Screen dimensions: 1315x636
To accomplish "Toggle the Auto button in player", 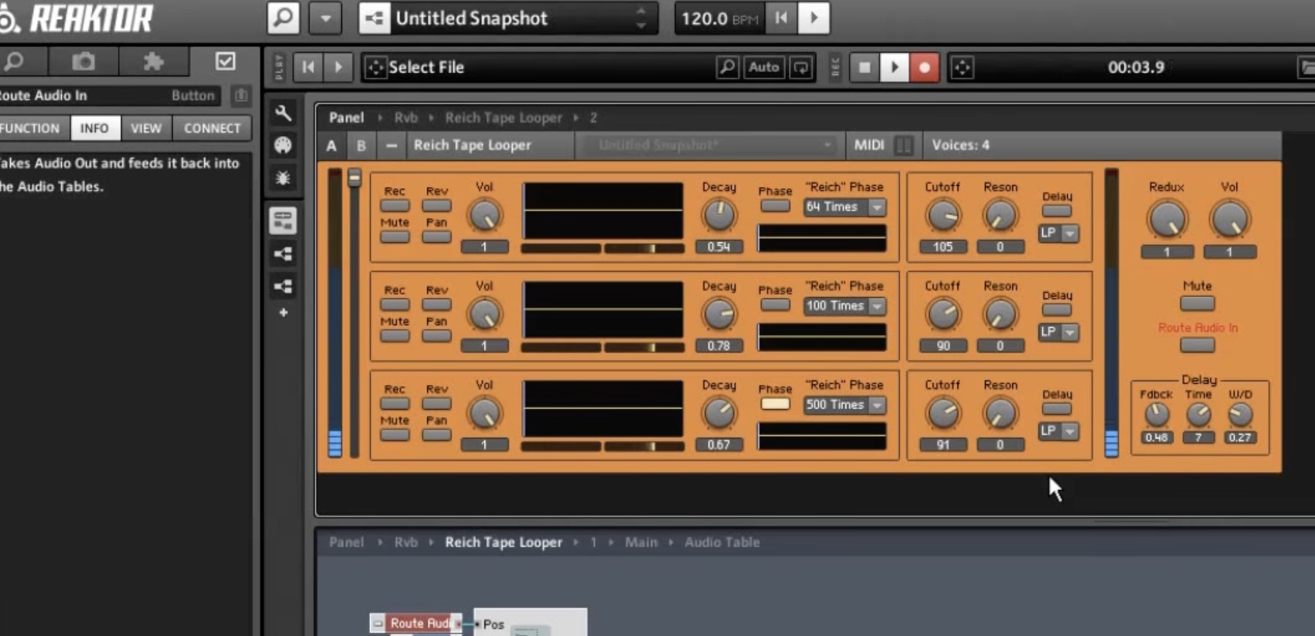I will pos(764,67).
